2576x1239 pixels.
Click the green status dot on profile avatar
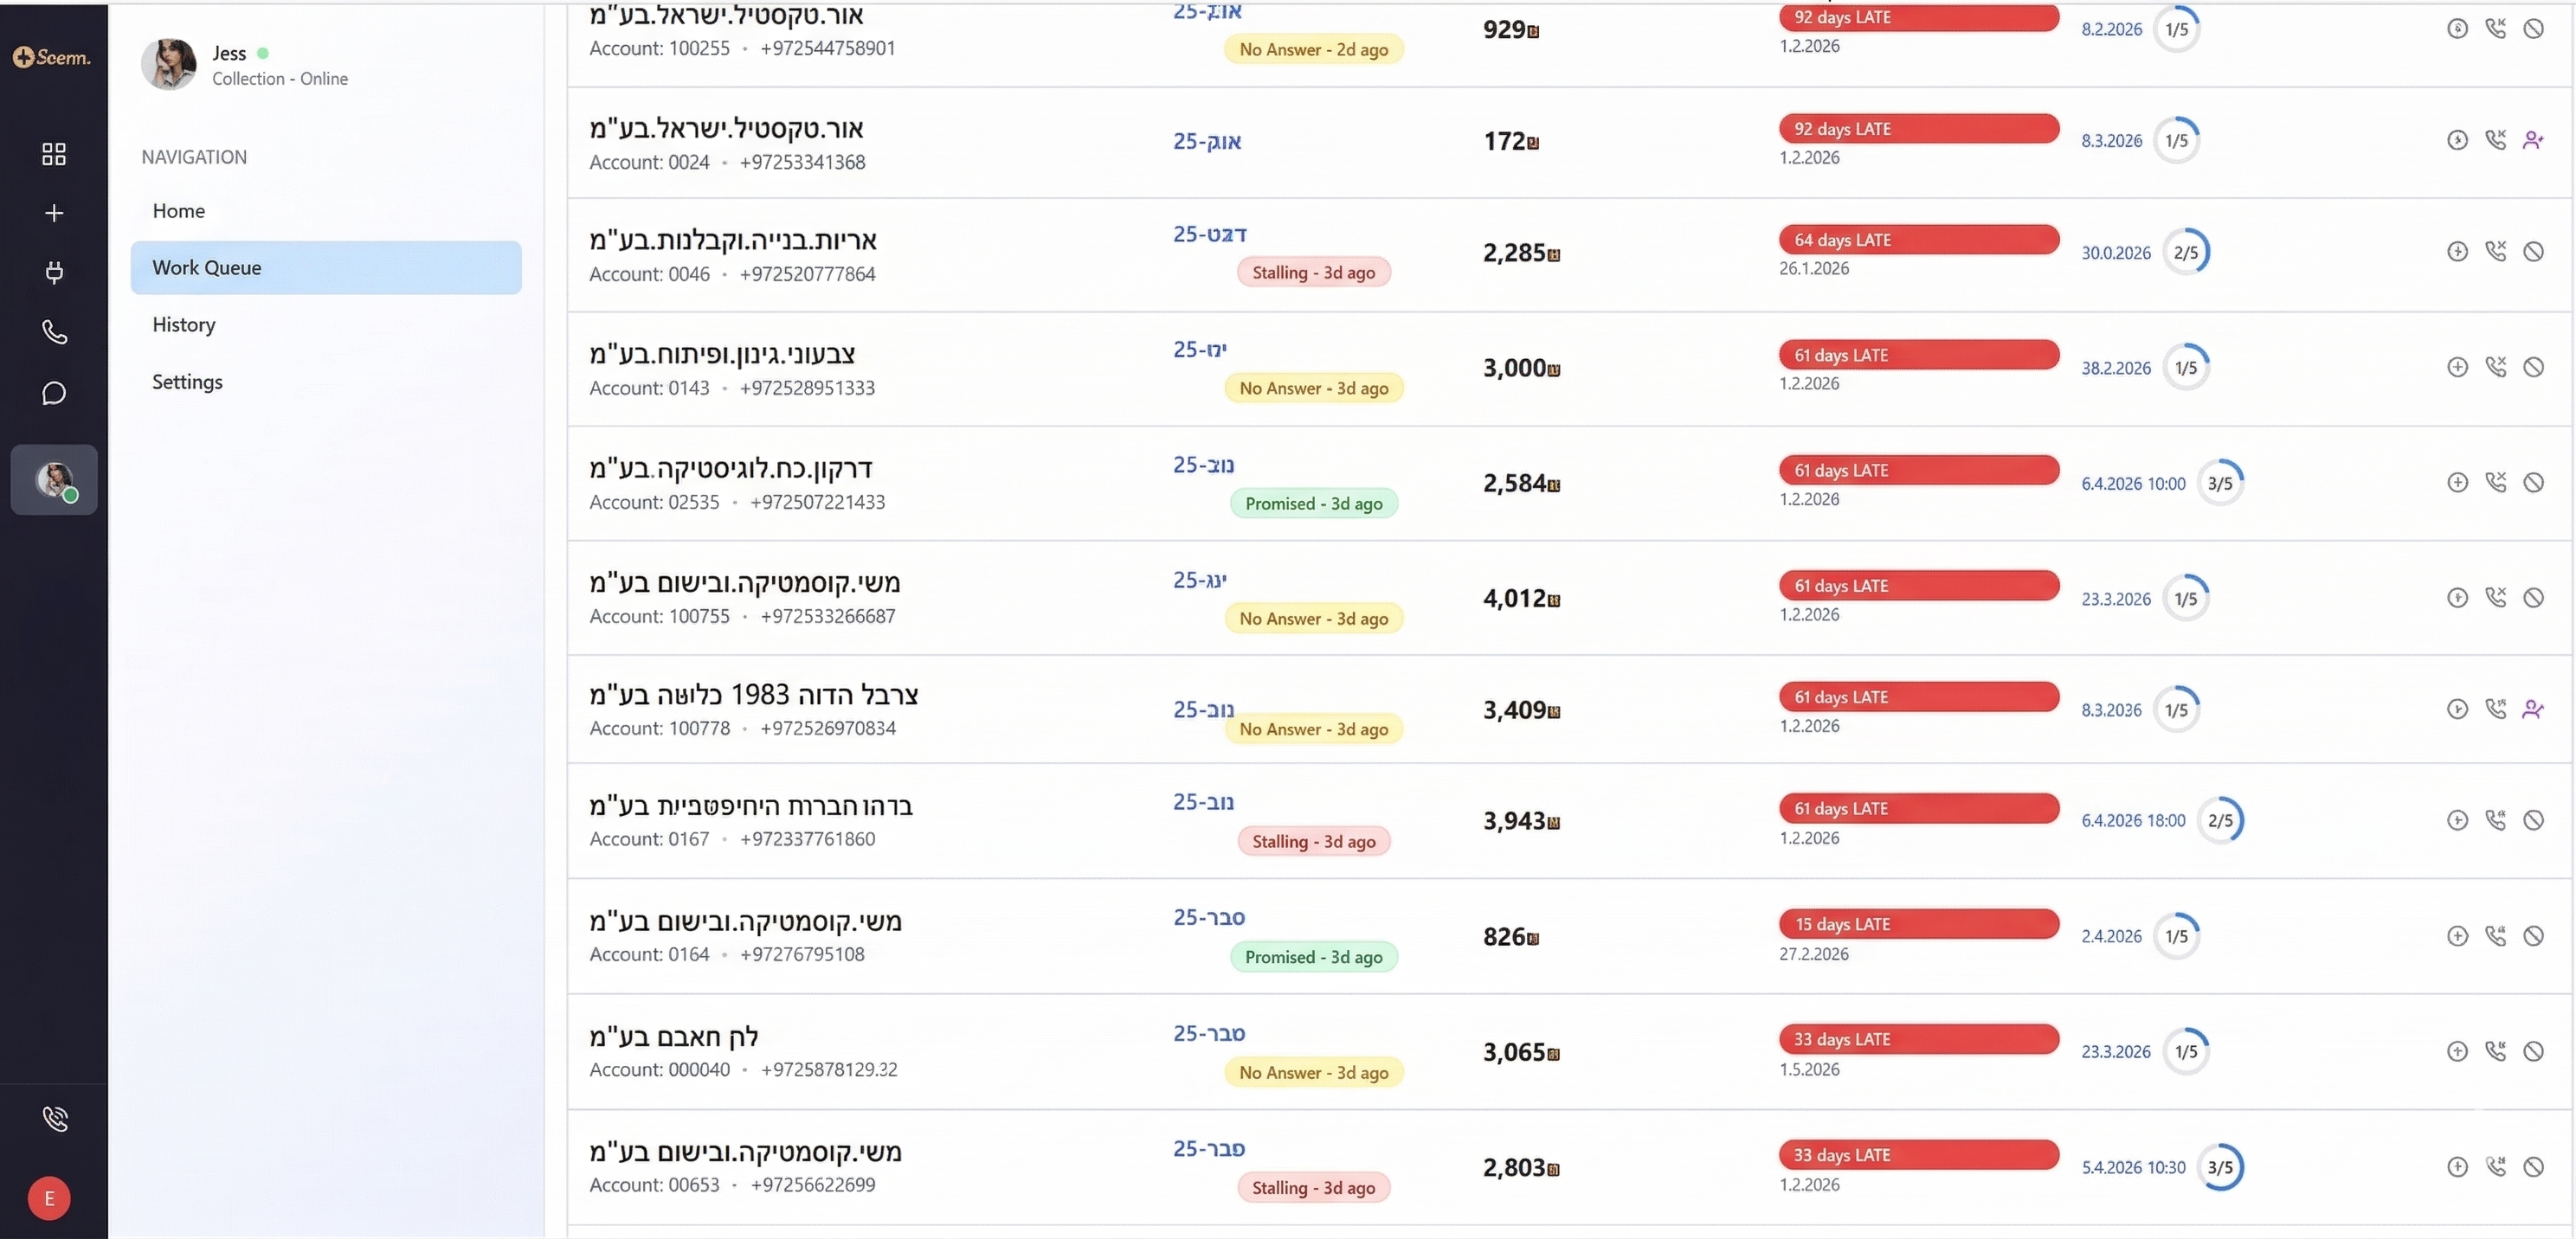tap(71, 498)
